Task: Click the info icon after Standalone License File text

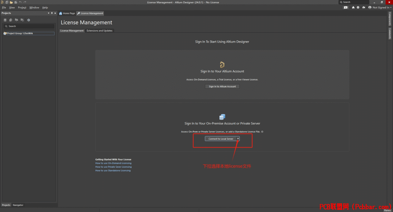Action: point(262,132)
